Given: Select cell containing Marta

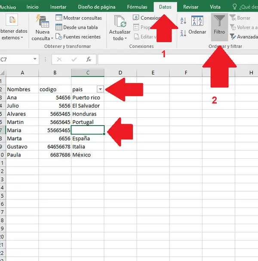Looking at the screenshot, I should [22, 138].
